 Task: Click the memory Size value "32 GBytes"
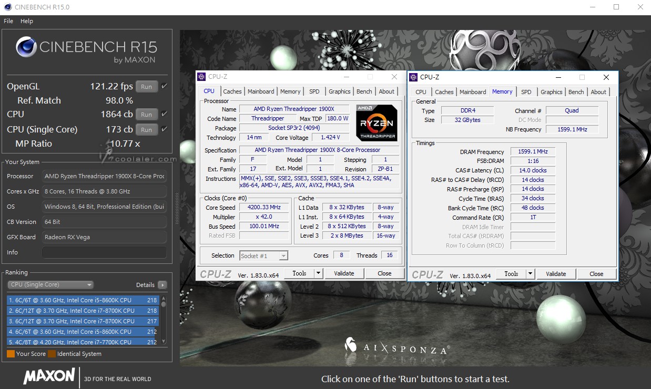[466, 120]
